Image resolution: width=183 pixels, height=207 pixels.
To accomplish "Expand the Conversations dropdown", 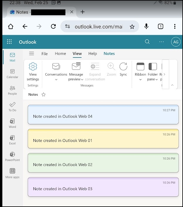I will point(56,72).
